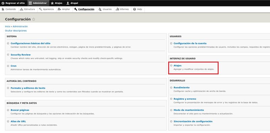270x133 pixels.
Task: Click the people icon of Usuarios
Action: [100, 9]
